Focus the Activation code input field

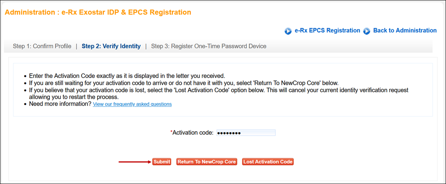point(246,133)
